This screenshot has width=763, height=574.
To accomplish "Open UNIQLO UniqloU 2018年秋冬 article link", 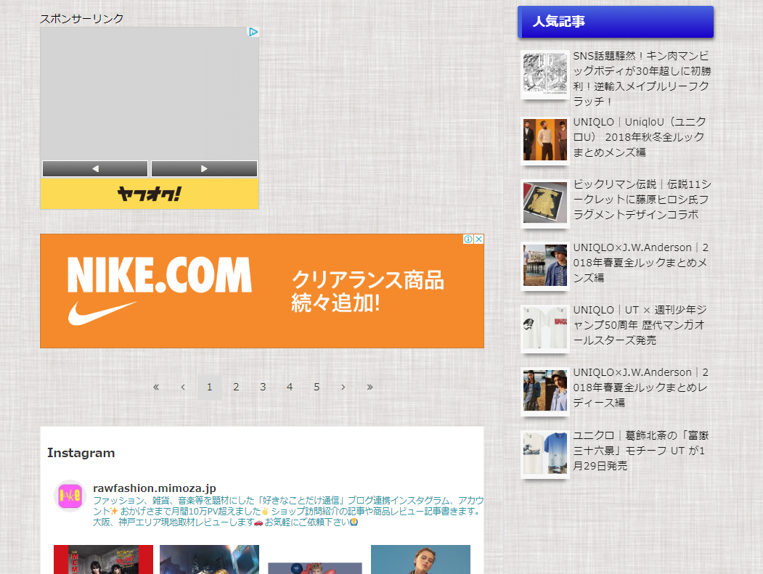I will 640,136.
